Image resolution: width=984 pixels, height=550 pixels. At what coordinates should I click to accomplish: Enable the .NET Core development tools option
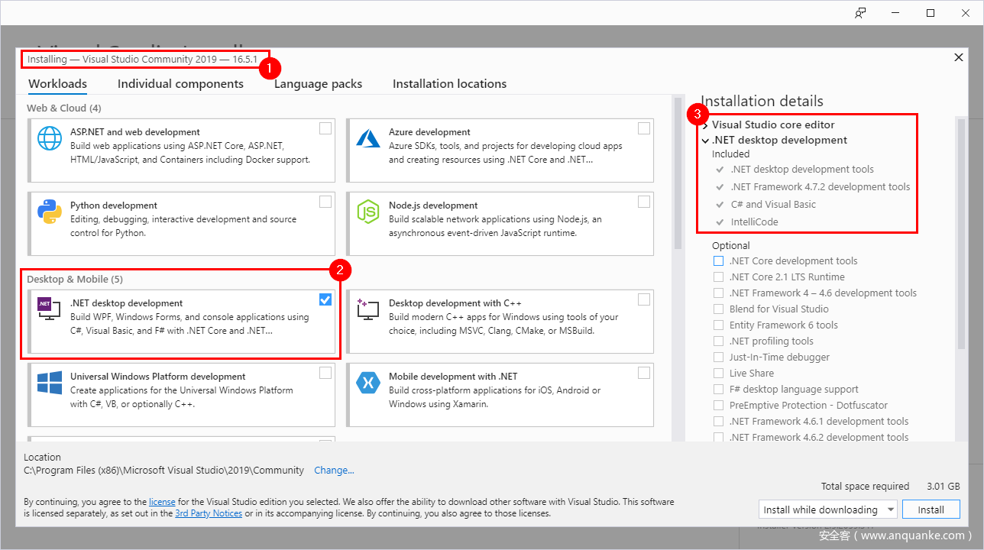tap(718, 261)
